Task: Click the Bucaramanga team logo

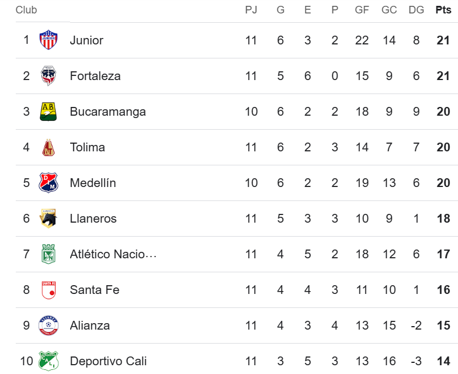Action: click(x=48, y=111)
